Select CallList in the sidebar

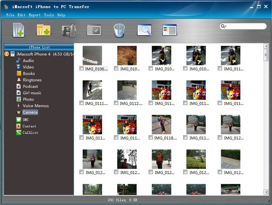click(29, 132)
